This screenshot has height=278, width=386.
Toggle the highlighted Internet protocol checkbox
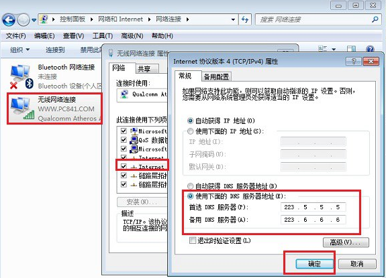pos(124,166)
